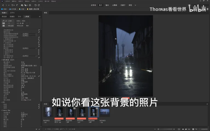Image resolution: width=210 pixels, height=131 pixels.
Task: Collapse the 相机数据 (EXIF) section
Action: [2, 60]
